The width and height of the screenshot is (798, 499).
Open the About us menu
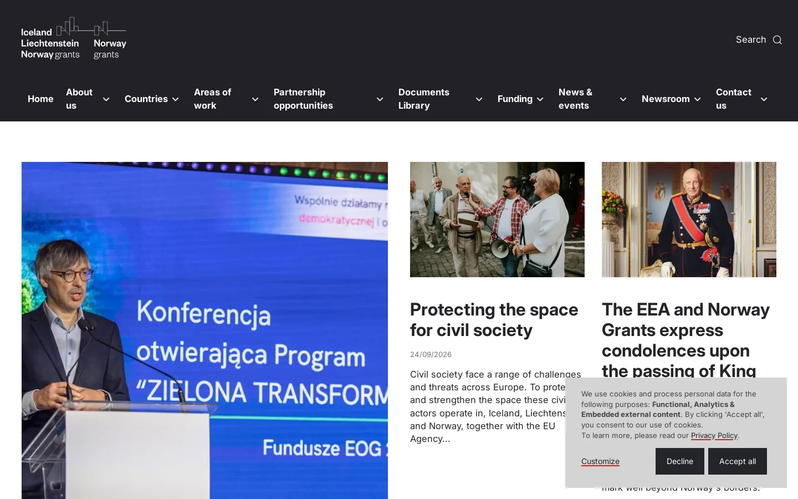coord(79,99)
